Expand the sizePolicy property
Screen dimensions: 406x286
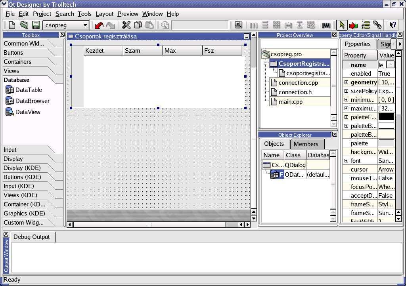point(346,91)
